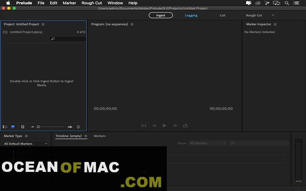Click the Markers filter search field
The image size is (306, 191).
[259, 143]
